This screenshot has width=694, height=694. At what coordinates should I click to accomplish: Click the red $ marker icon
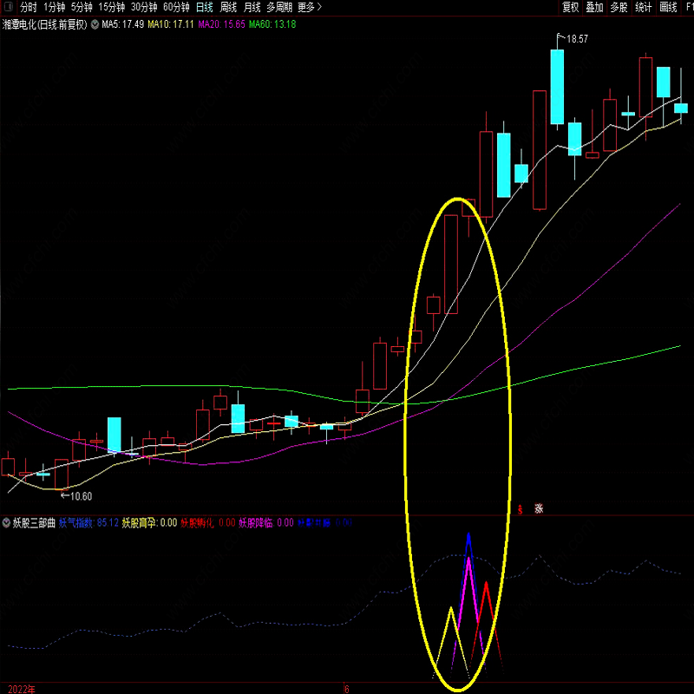point(520,509)
